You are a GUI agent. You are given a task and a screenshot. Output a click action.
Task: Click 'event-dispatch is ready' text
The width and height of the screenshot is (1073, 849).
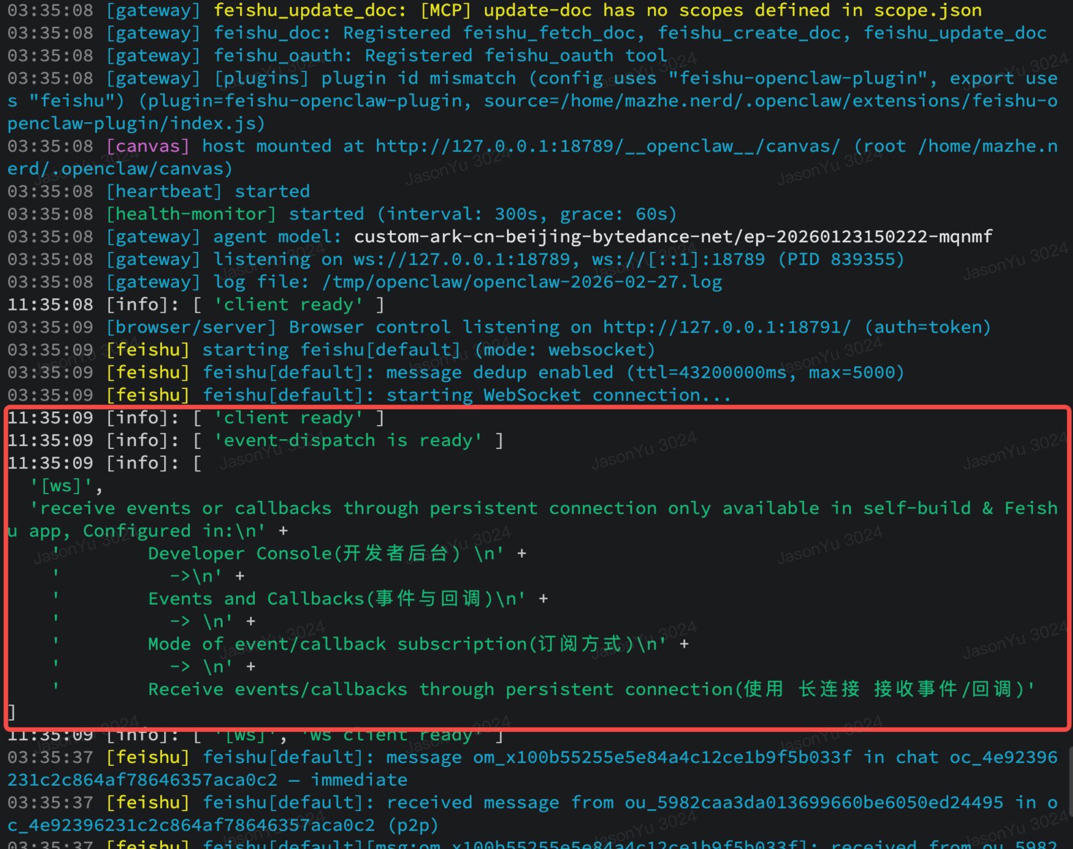point(348,440)
